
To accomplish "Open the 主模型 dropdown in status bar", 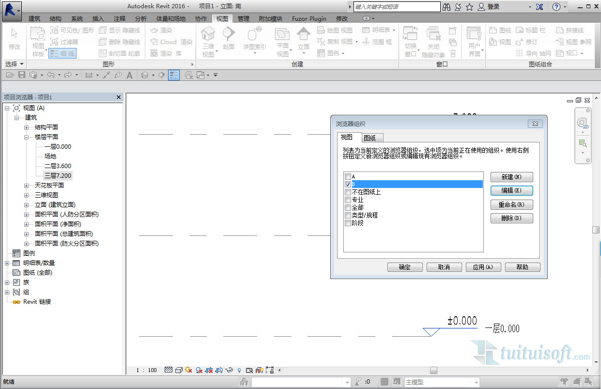I will click(x=476, y=382).
